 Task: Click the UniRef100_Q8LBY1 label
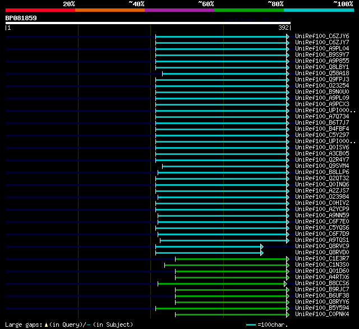click(x=322, y=67)
